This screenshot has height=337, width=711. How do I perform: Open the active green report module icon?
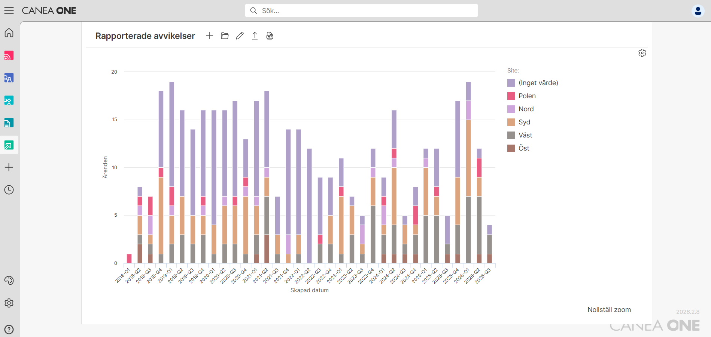pyautogui.click(x=9, y=145)
